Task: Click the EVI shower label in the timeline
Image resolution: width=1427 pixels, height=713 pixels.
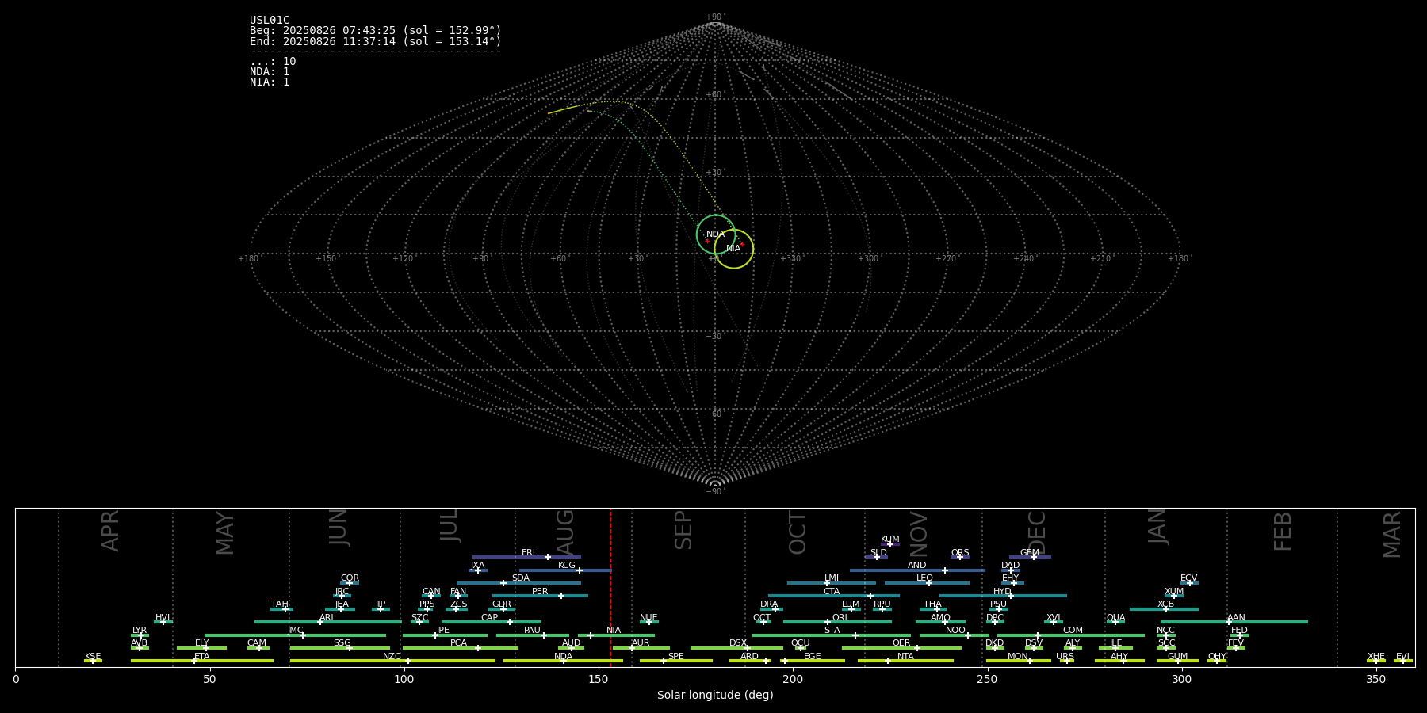Action: [1402, 657]
